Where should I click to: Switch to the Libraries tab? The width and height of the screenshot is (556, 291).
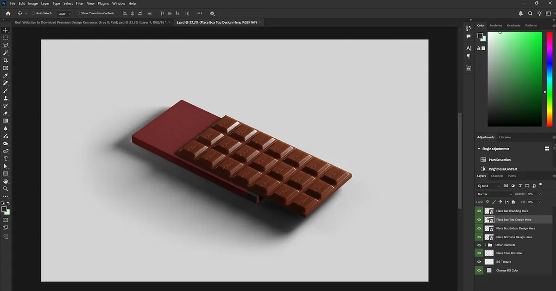click(x=505, y=137)
